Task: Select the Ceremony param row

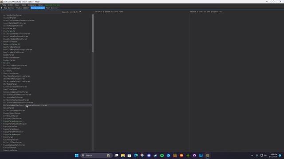Action: point(8,71)
